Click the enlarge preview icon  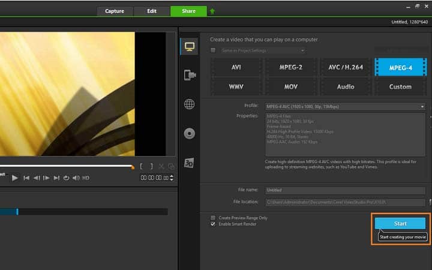171,166
